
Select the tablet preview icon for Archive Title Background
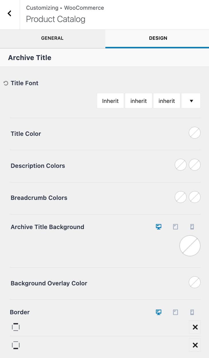pyautogui.click(x=175, y=226)
